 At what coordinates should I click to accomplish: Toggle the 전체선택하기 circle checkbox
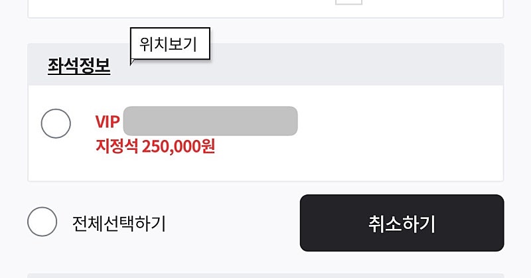[42, 222]
